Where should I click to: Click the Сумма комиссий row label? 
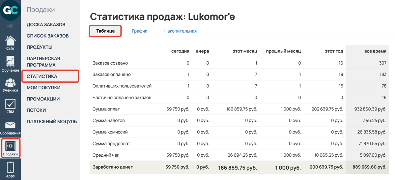110,132
